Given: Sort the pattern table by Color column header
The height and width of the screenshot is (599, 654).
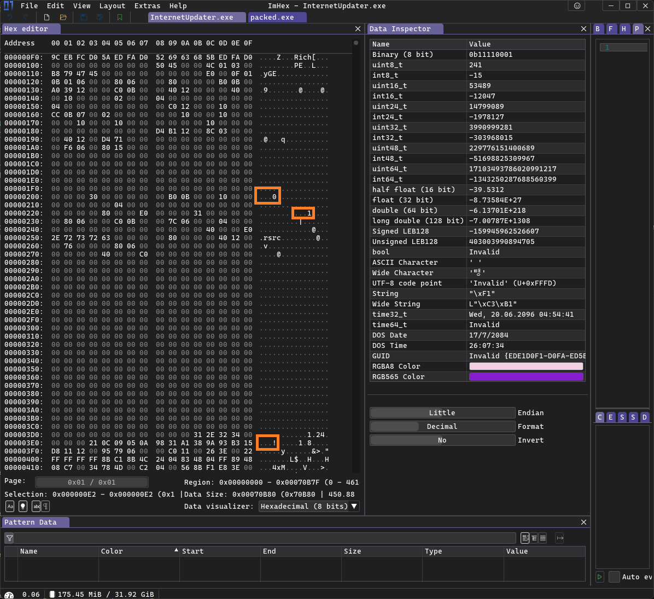Looking at the screenshot, I should tap(112, 551).
